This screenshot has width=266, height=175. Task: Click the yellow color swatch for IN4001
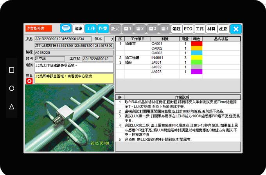pos(197,57)
